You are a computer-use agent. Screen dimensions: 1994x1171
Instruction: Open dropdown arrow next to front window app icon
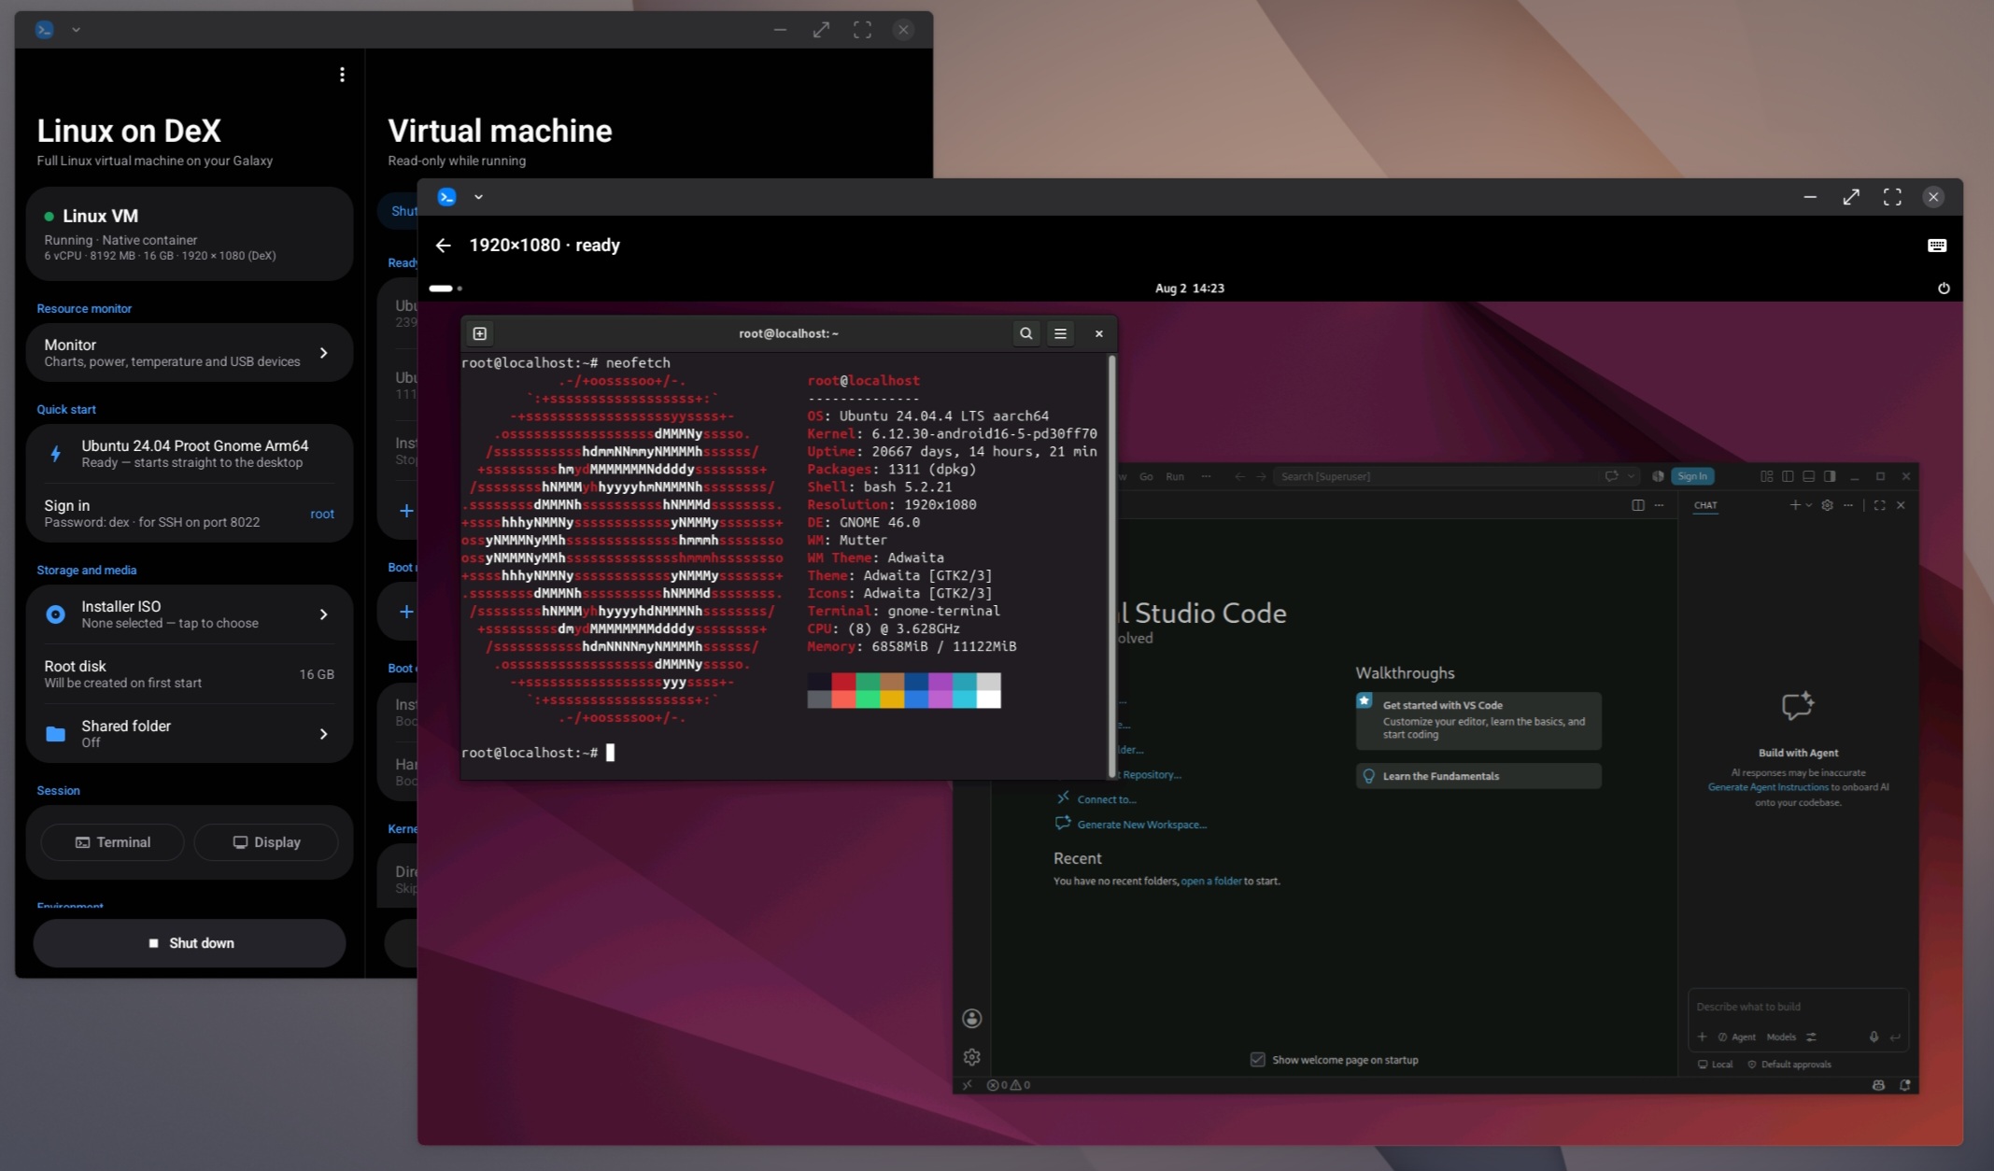coord(478,197)
